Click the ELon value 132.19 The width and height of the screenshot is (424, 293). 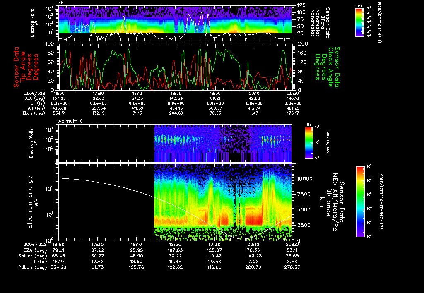click(x=99, y=113)
